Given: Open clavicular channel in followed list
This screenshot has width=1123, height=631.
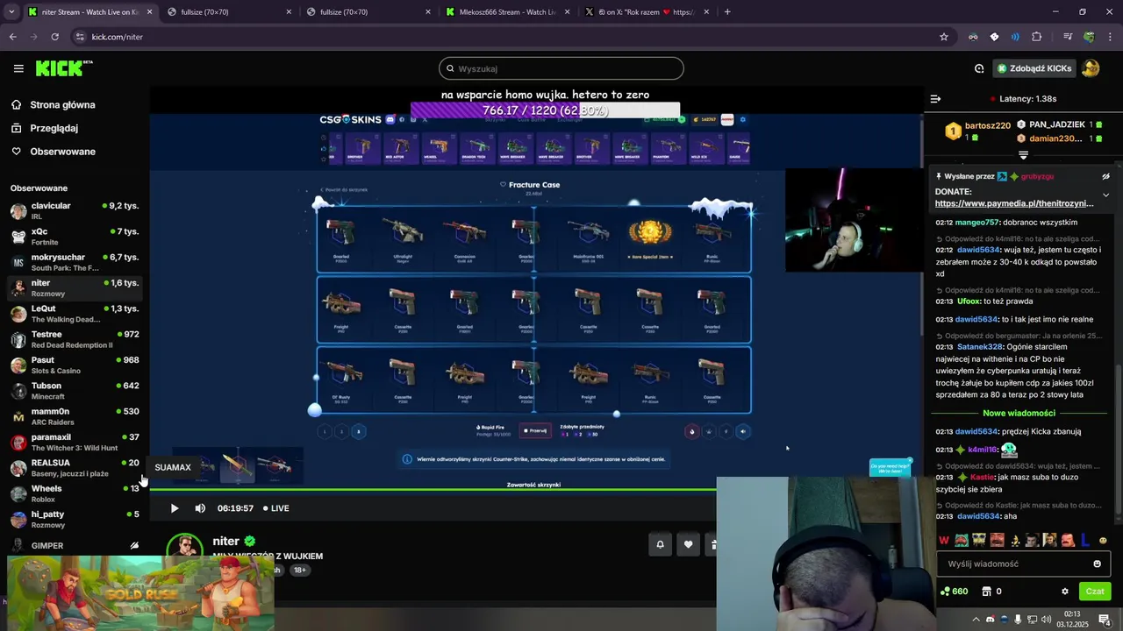Looking at the screenshot, I should [75, 211].
